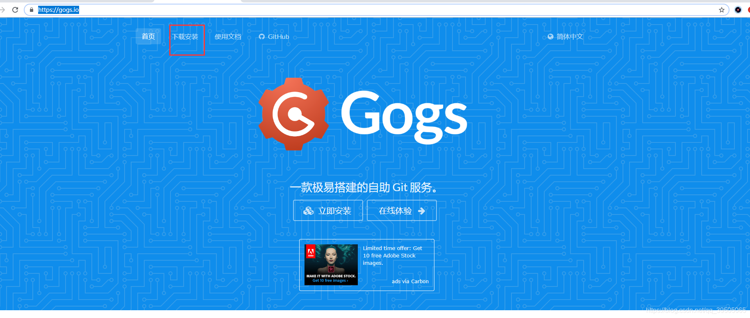Click the 'ads via Carbon' link
Viewport: 750px width, 318px height.
410,281
